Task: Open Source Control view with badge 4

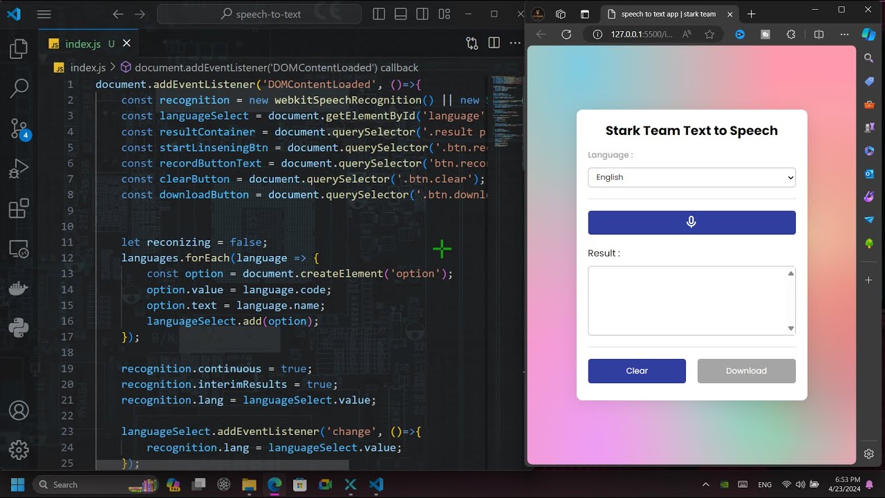Action: pos(19,129)
